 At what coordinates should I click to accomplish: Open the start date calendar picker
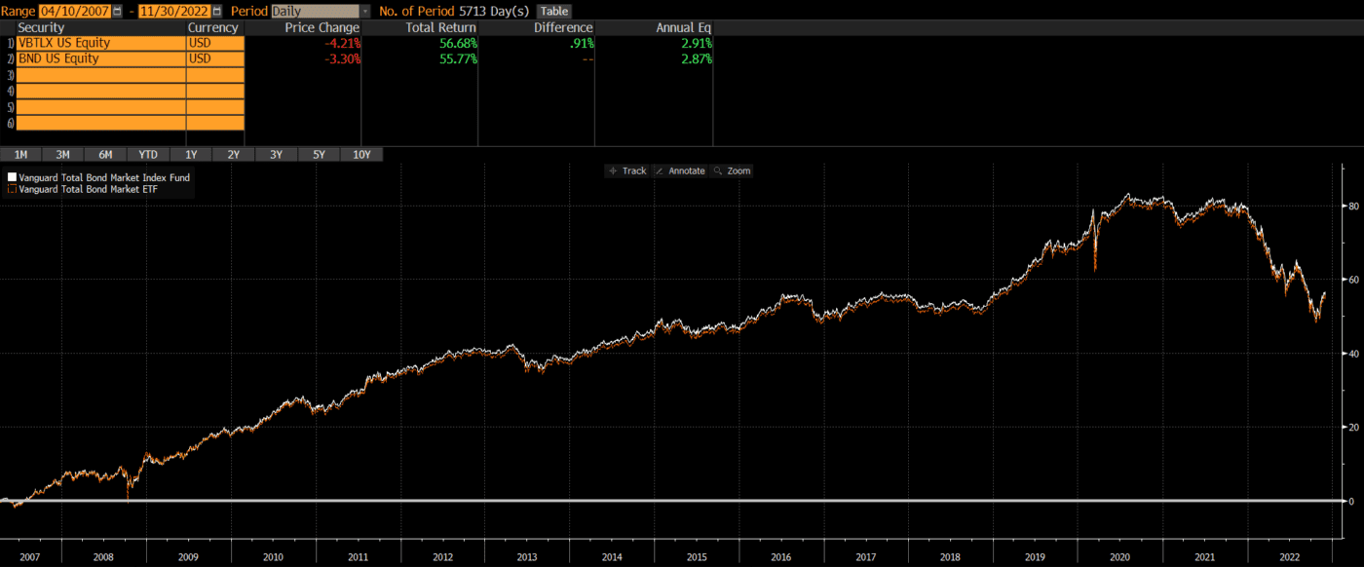(x=118, y=11)
